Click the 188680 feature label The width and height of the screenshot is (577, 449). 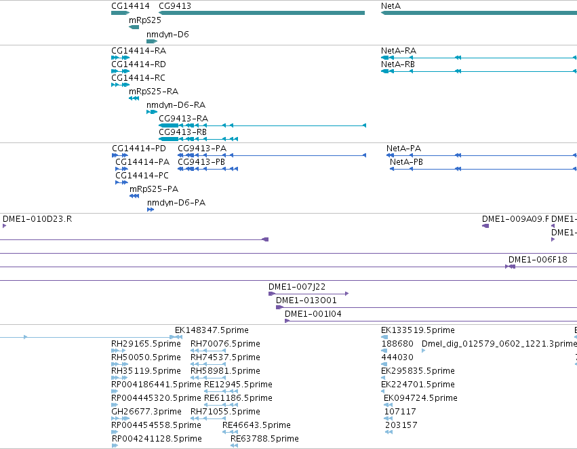pos(397,344)
